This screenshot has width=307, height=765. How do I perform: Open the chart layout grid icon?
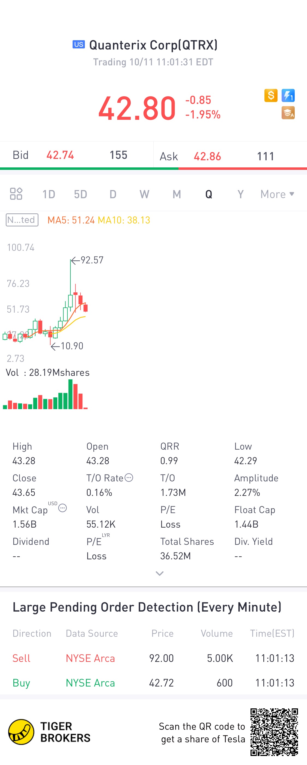16,194
